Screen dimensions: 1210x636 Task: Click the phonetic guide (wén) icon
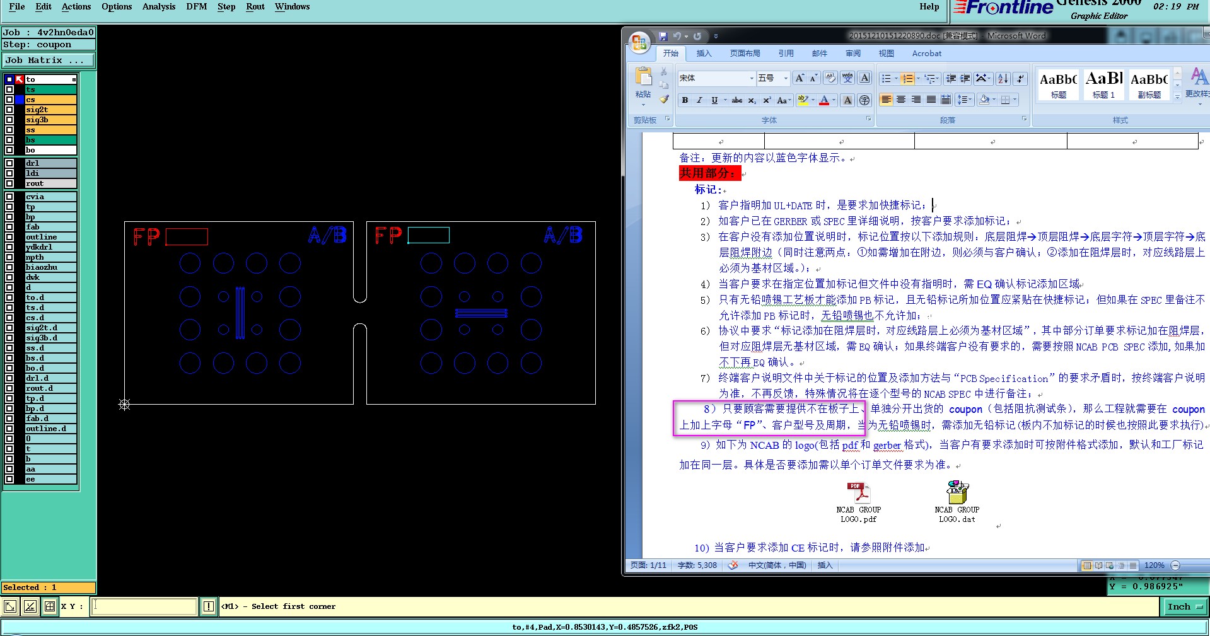(848, 78)
